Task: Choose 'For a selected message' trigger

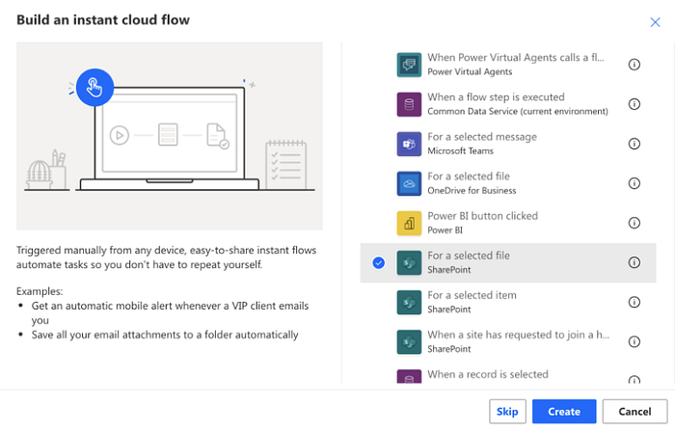Action: tap(508, 144)
